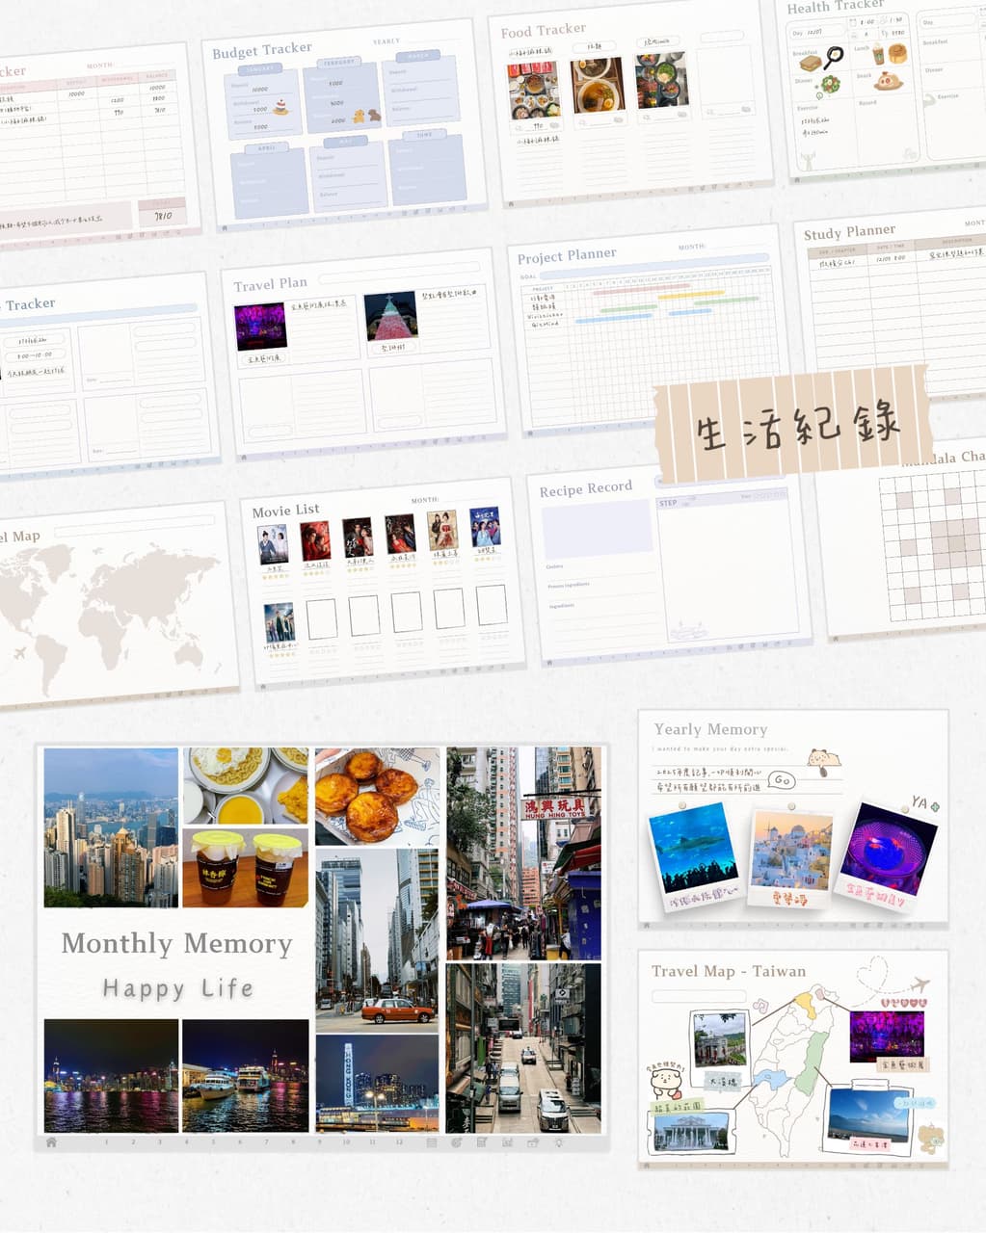Click the GO speech bubble on Yearly Memory

click(x=781, y=779)
